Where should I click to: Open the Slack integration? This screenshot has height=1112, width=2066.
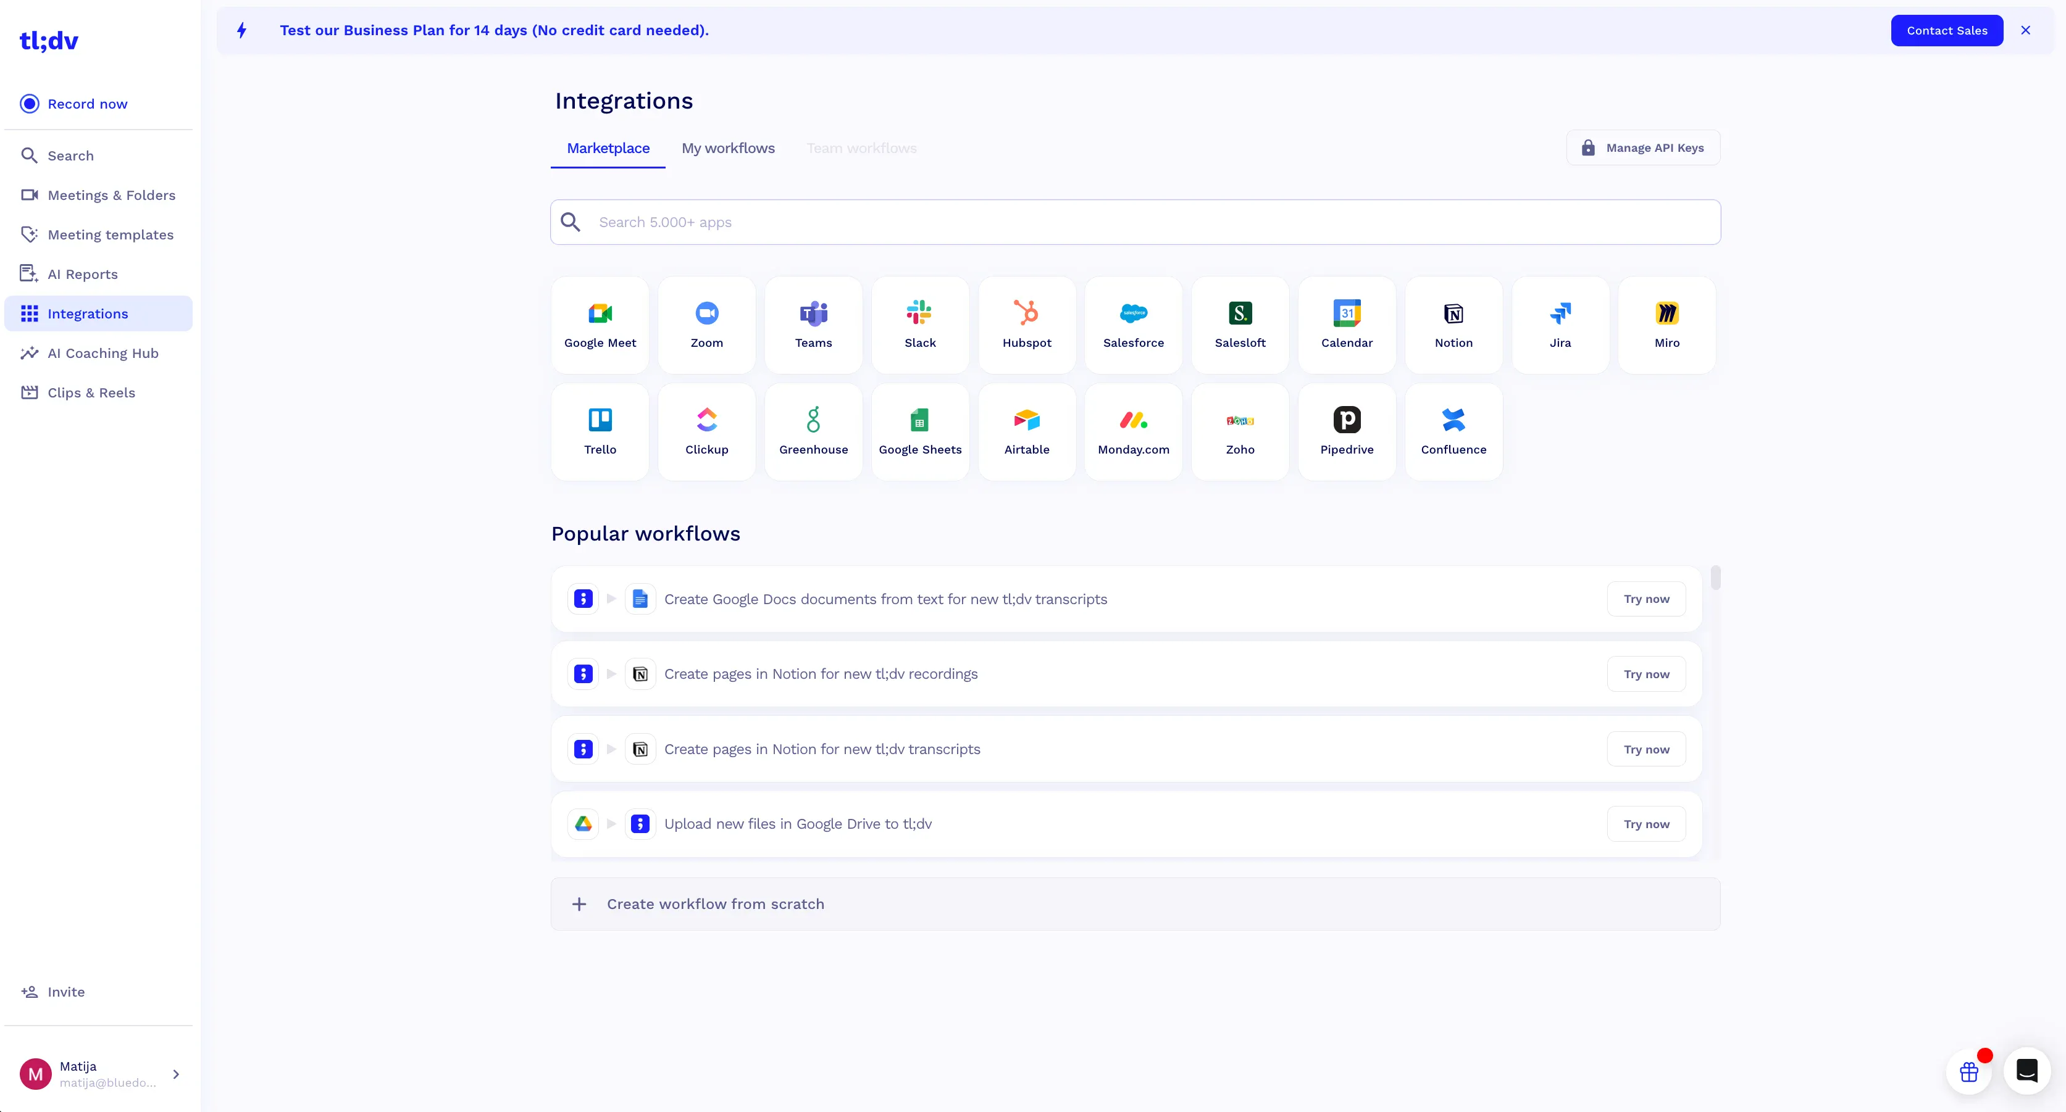click(920, 325)
